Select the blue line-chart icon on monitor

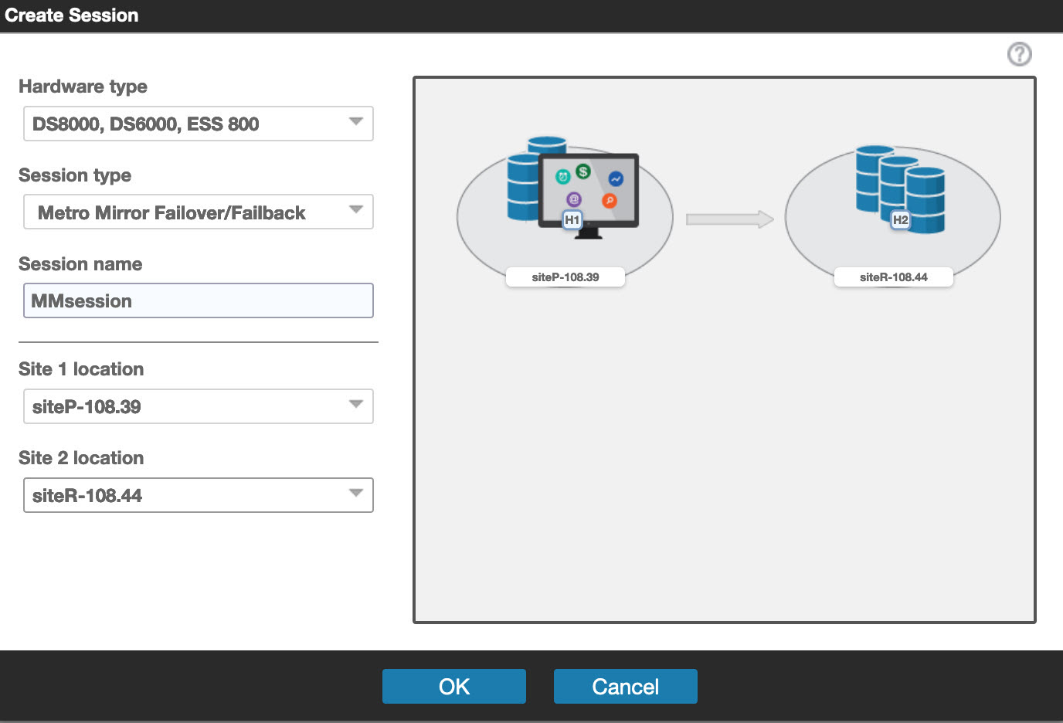click(x=616, y=179)
